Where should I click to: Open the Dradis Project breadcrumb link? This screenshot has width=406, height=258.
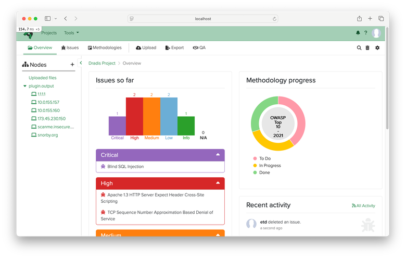tap(102, 63)
